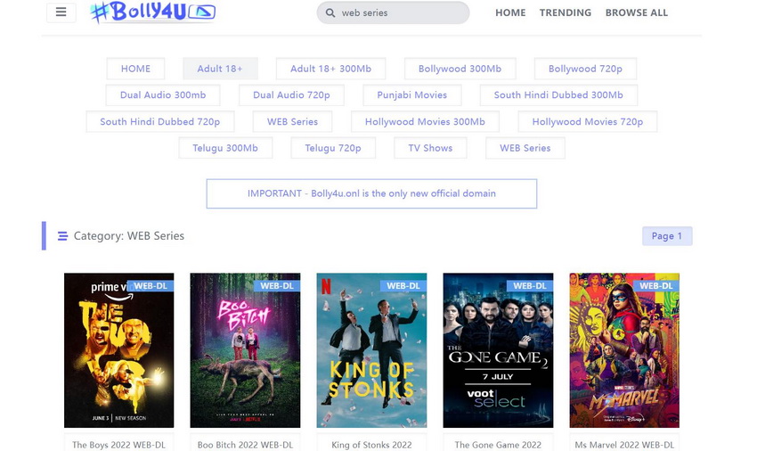The image size is (757, 451).
Task: Open the hamburger menu icon
Action: [x=61, y=12]
